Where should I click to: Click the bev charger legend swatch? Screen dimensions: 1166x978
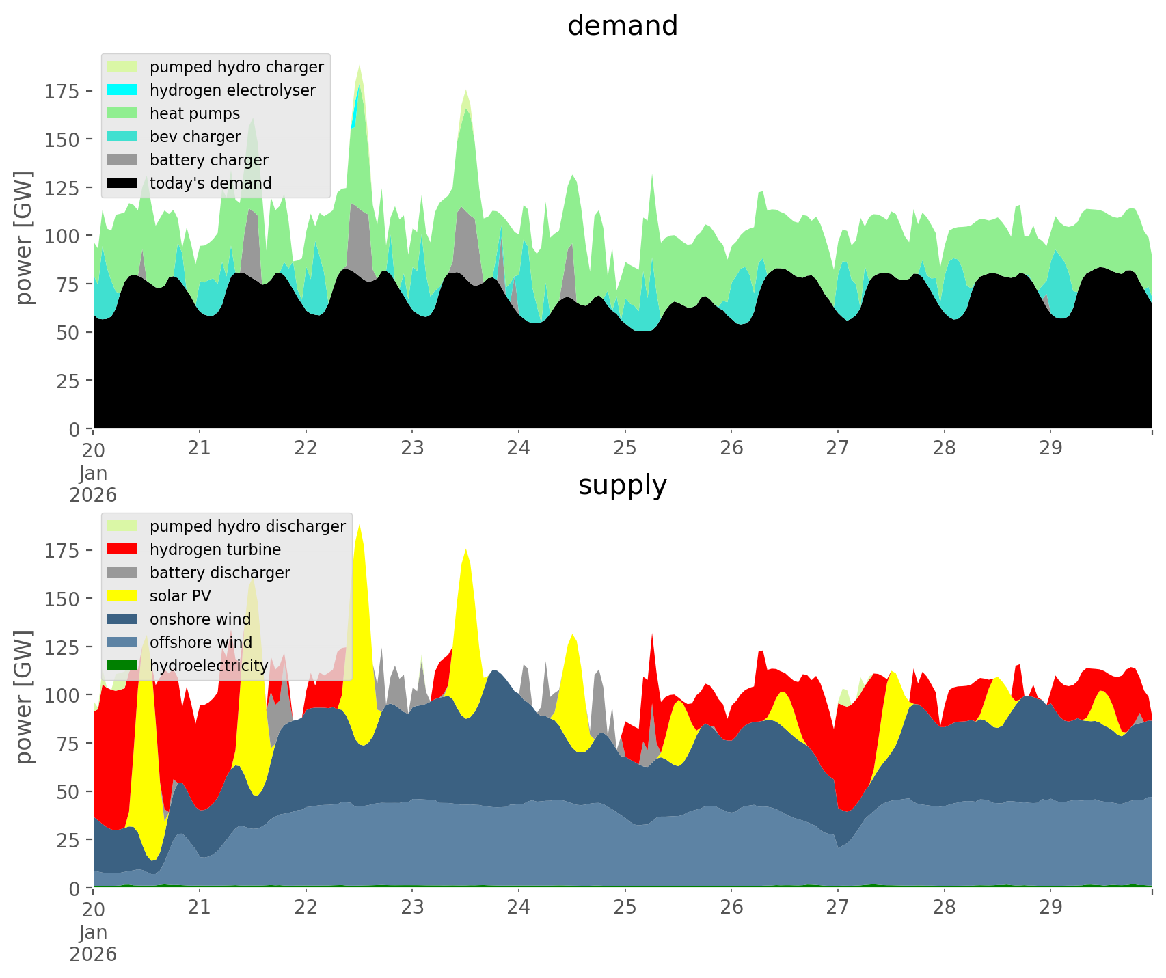[122, 137]
